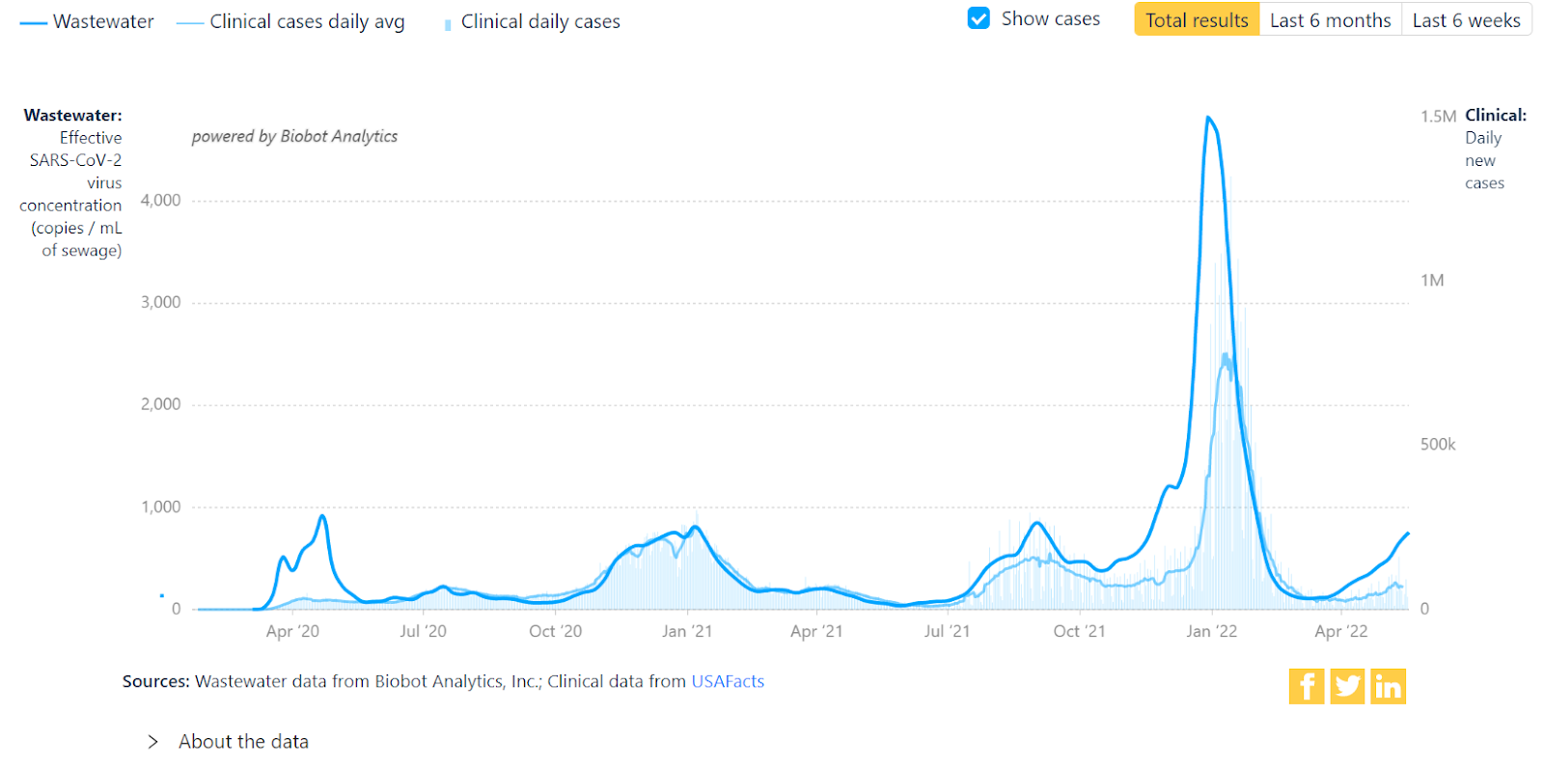Click Clinical daily cases legend bar marker

tap(448, 24)
